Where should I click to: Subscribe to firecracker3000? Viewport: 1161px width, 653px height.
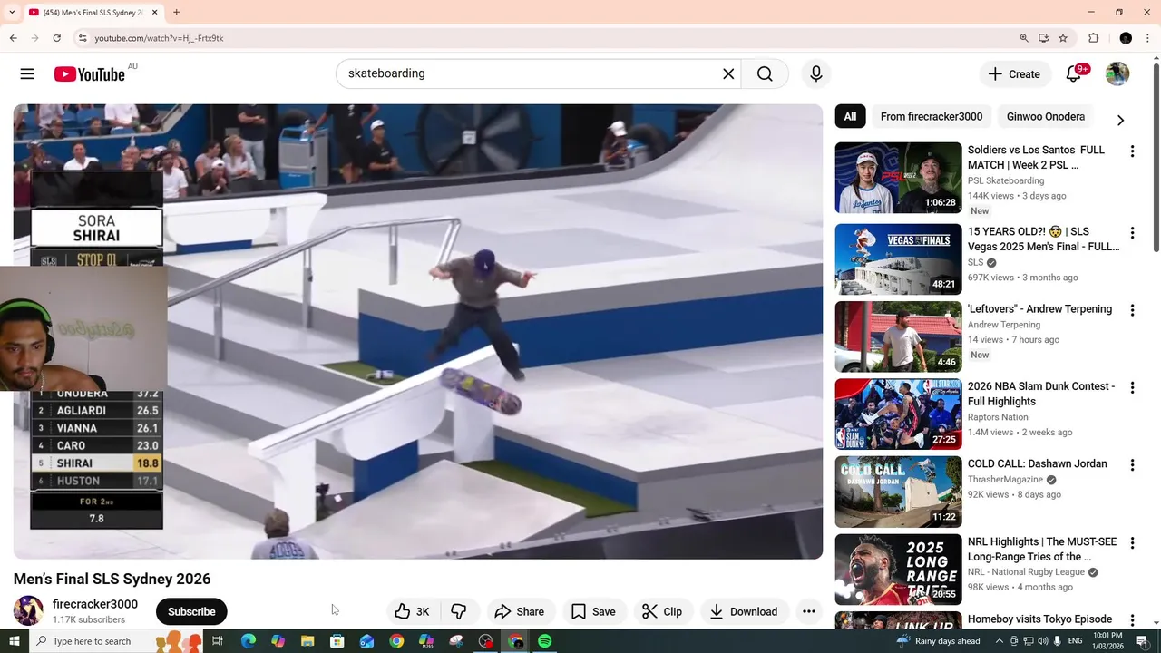tap(191, 611)
